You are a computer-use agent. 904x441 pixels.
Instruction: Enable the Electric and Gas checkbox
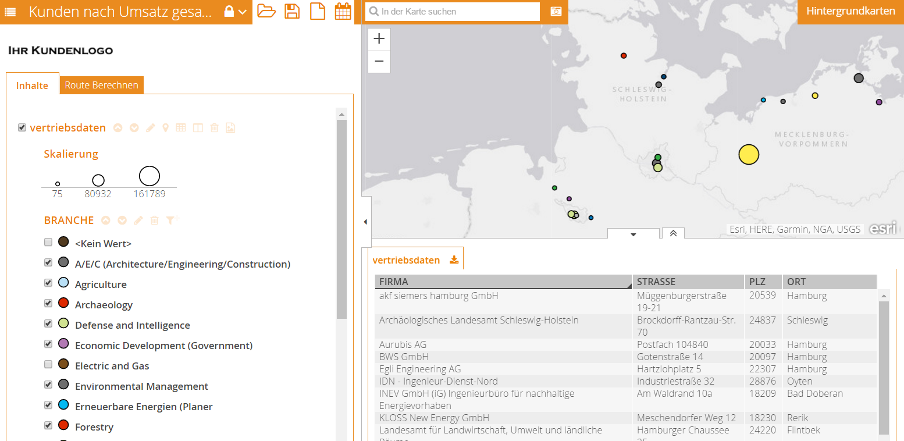(48, 365)
